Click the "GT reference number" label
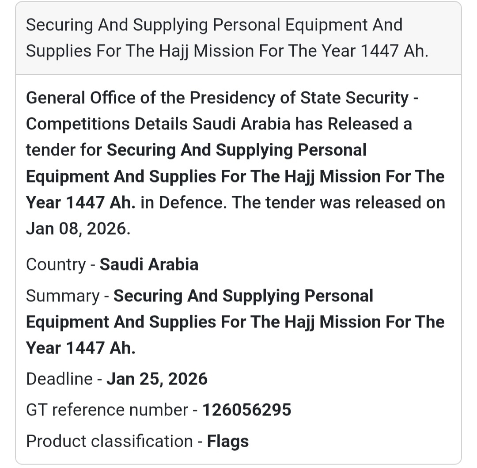 click(106, 410)
